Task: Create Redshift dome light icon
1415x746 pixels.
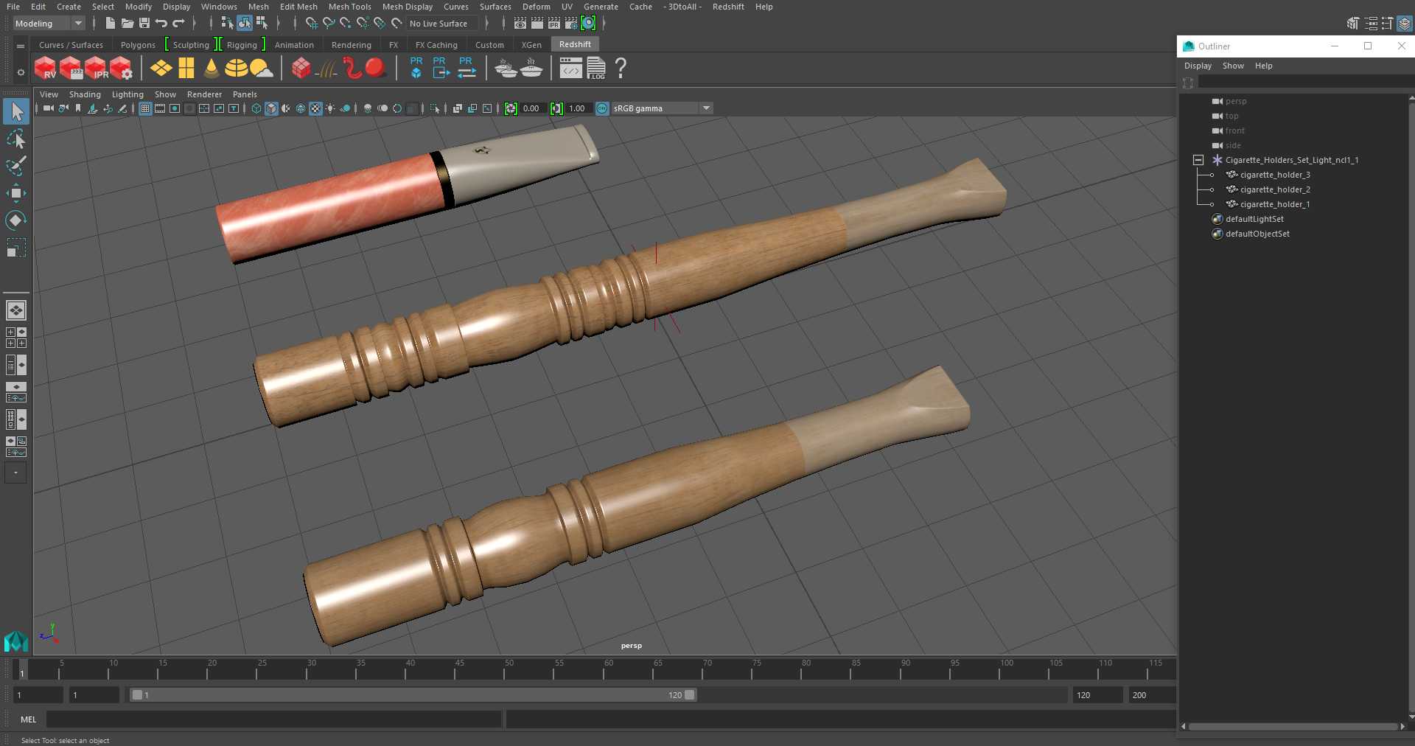Action: (236, 69)
